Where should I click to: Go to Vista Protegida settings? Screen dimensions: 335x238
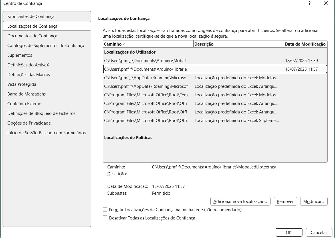coord(22,84)
